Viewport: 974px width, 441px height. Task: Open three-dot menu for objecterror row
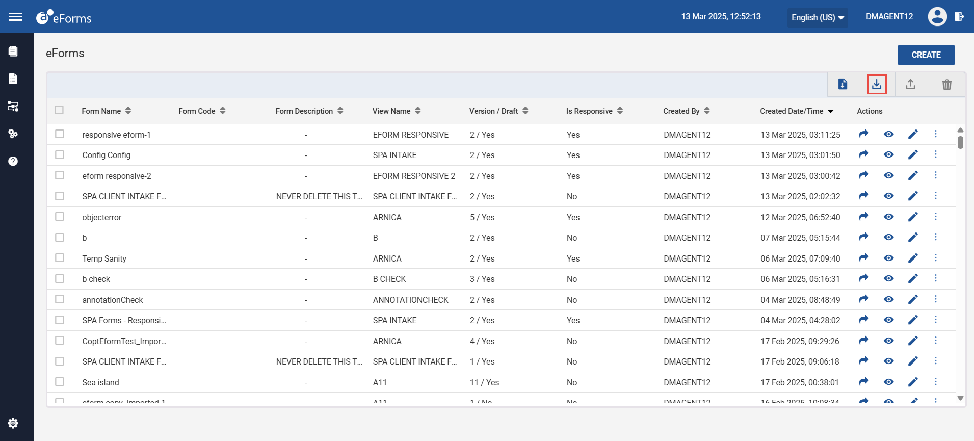pos(936,216)
